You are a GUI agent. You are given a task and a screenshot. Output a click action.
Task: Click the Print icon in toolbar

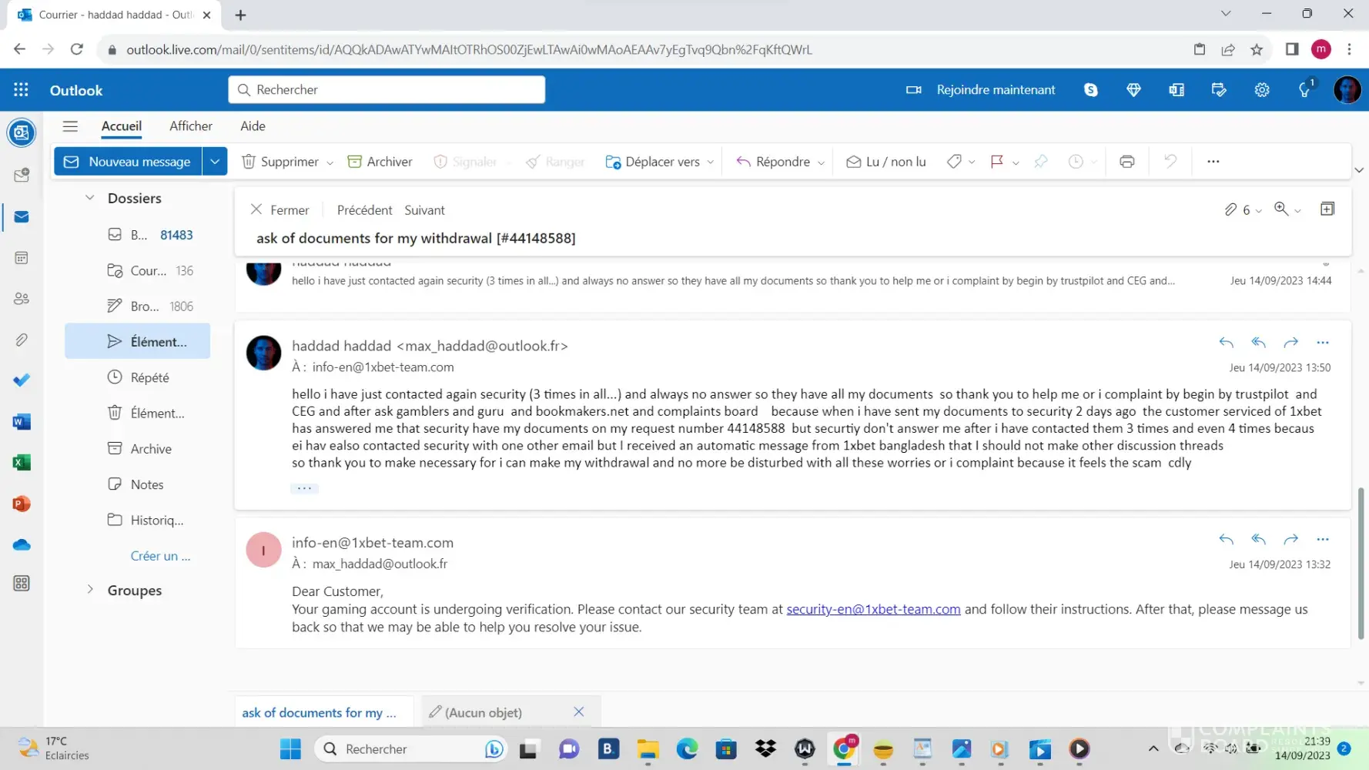coord(1126,162)
